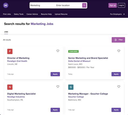Click the Paradigm Oral Health P logo
Image resolution: width=128 pixels, height=115 pixels.
tap(10, 51)
